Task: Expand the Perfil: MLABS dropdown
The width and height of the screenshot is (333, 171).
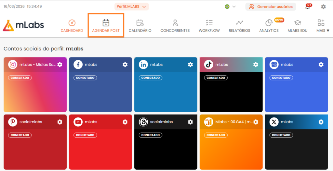Action: click(131, 6)
